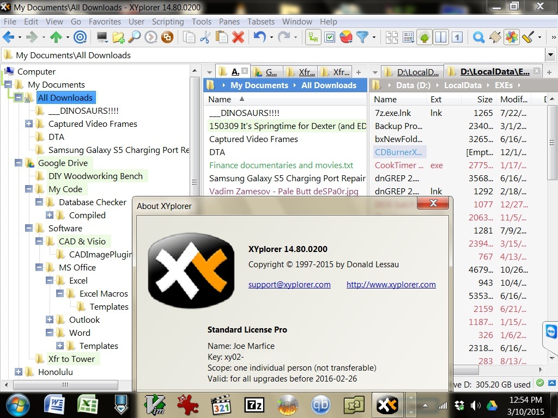Viewport: 558px width, 418px height.
Task: Click the red Delete X toolbar icon
Action: coord(238,37)
